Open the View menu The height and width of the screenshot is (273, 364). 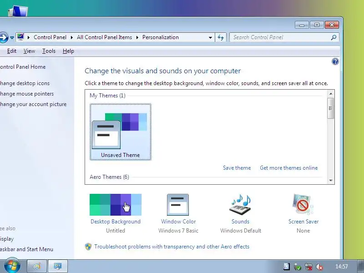point(29,51)
